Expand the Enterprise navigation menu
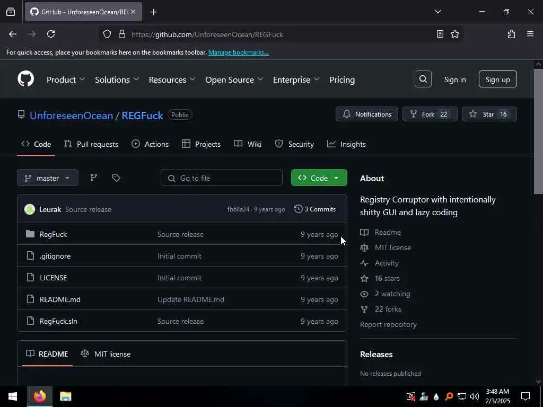The width and height of the screenshot is (543, 407). [296, 79]
